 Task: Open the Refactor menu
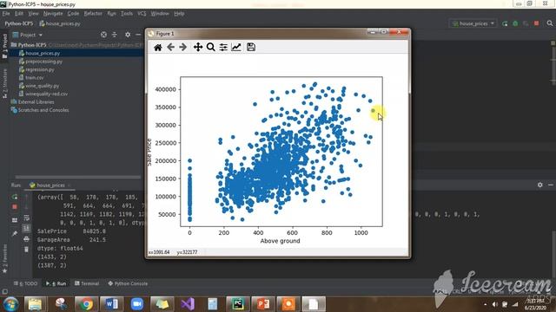pos(93,14)
